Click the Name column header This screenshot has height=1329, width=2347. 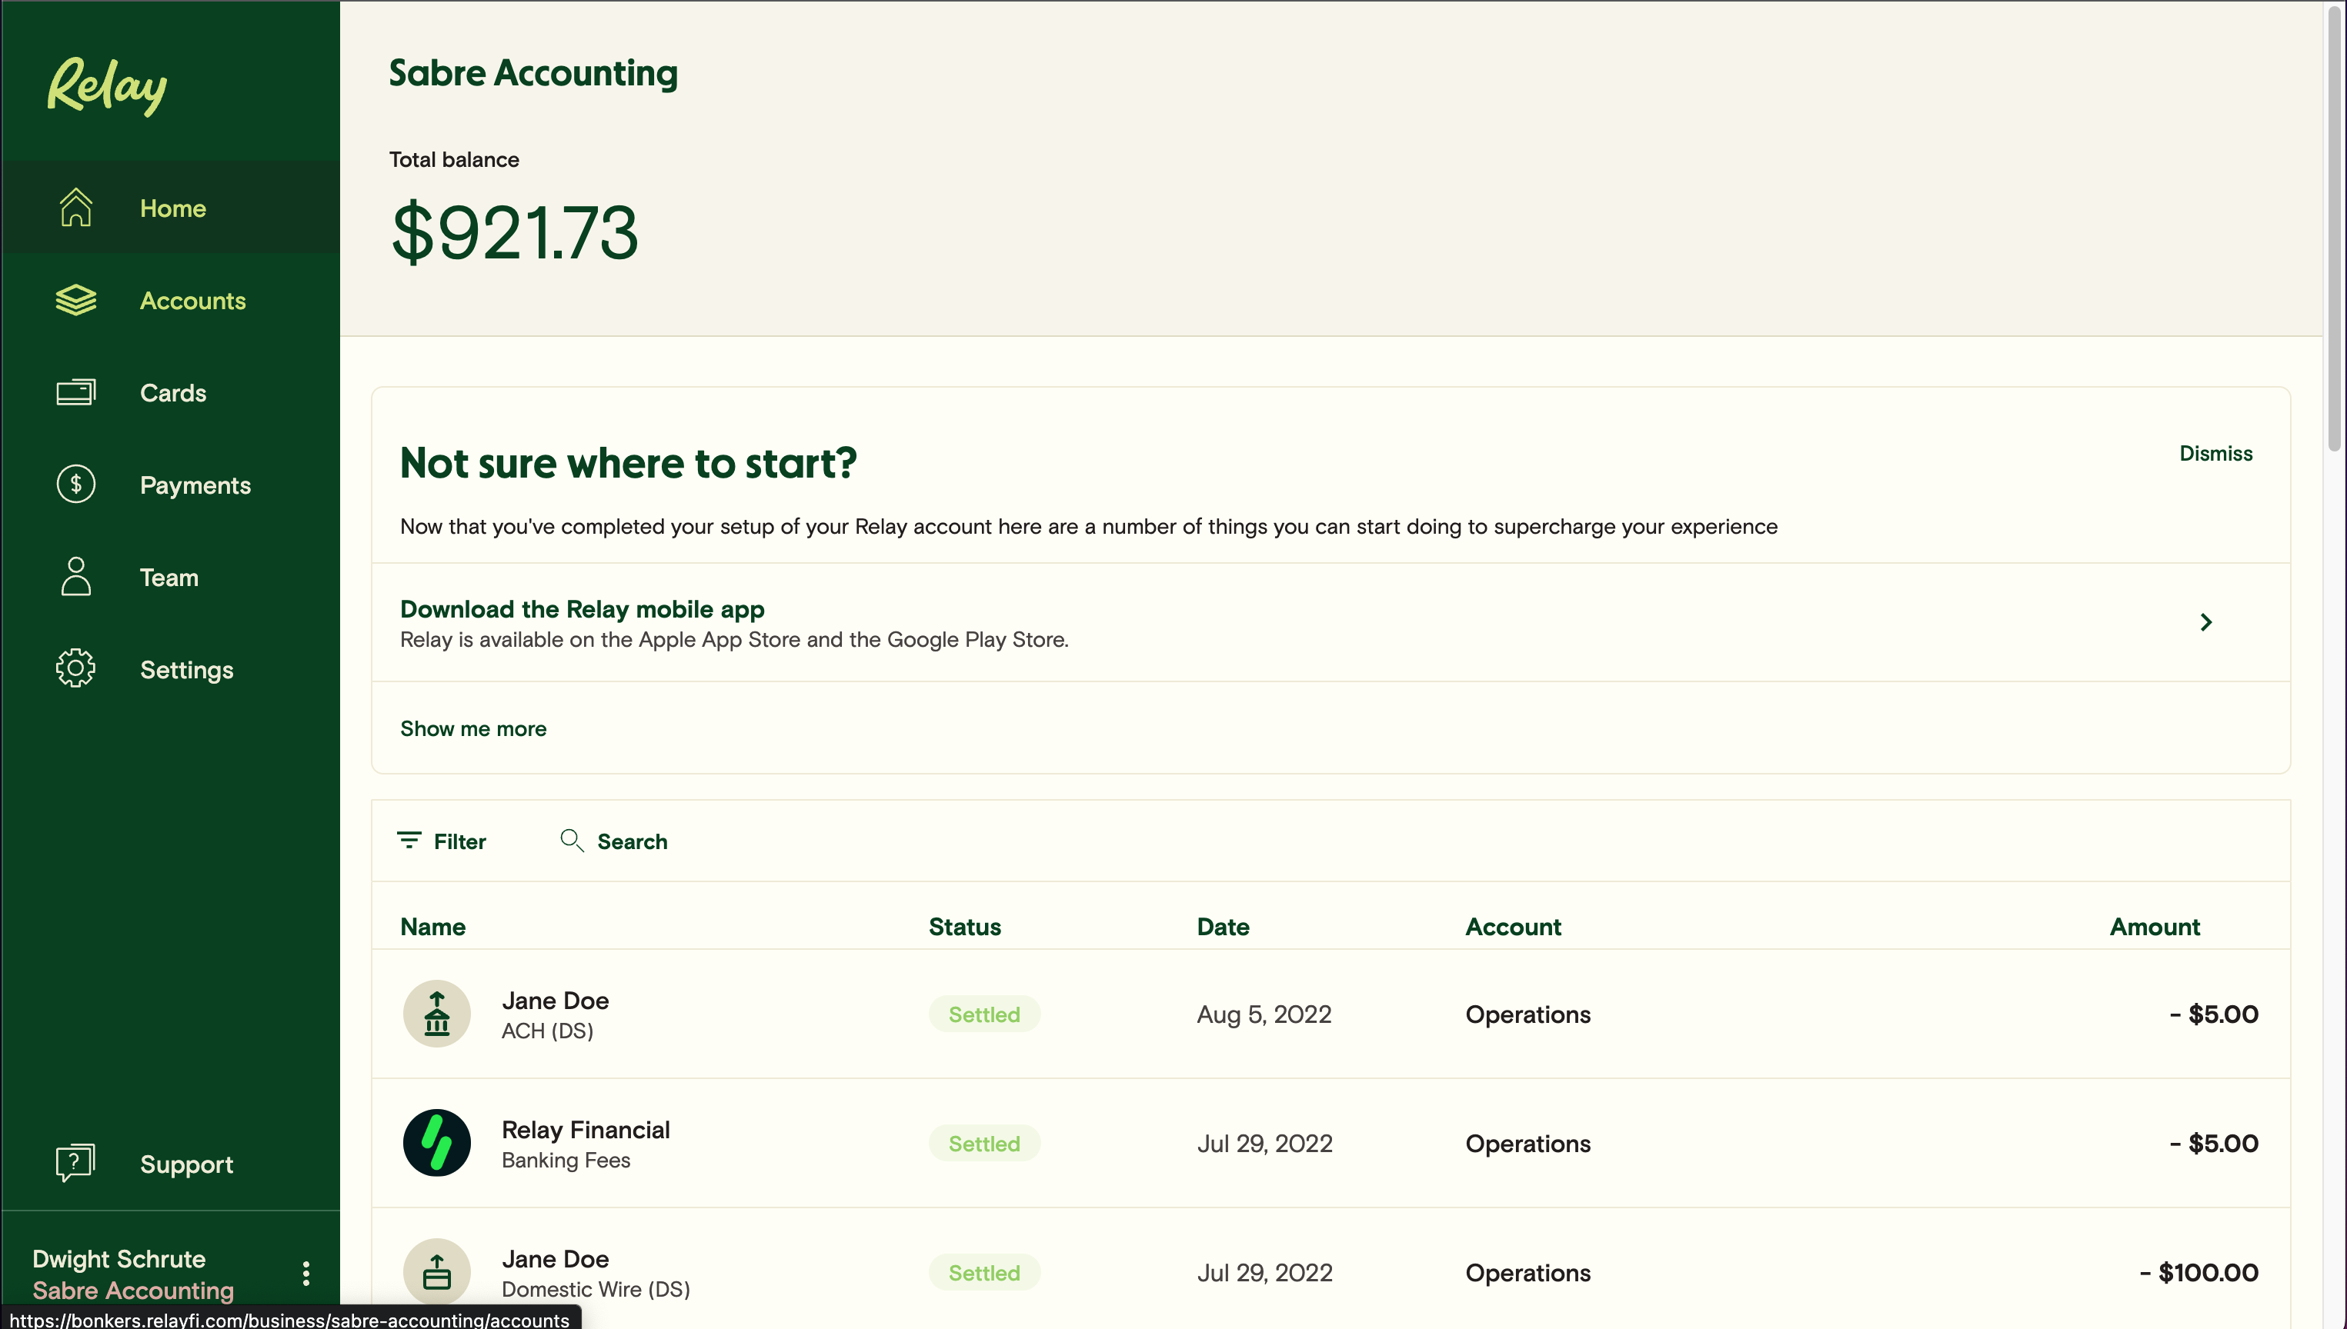coord(433,927)
